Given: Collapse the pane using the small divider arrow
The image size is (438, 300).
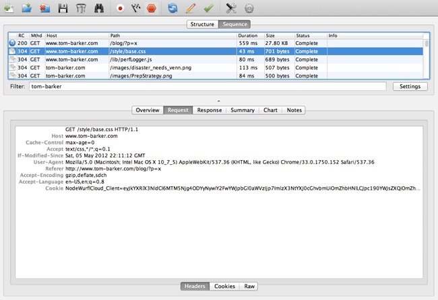Looking at the screenshot, I should pos(219,101).
